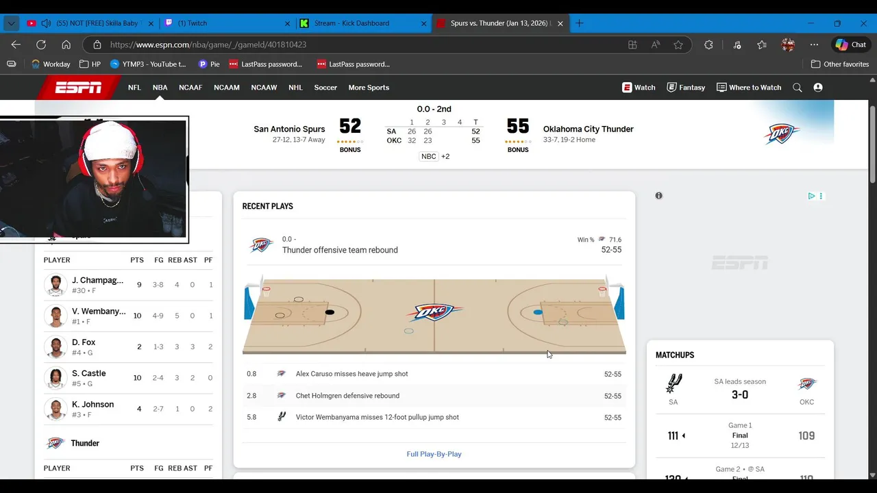Start Read aloud from address bar

point(656,45)
